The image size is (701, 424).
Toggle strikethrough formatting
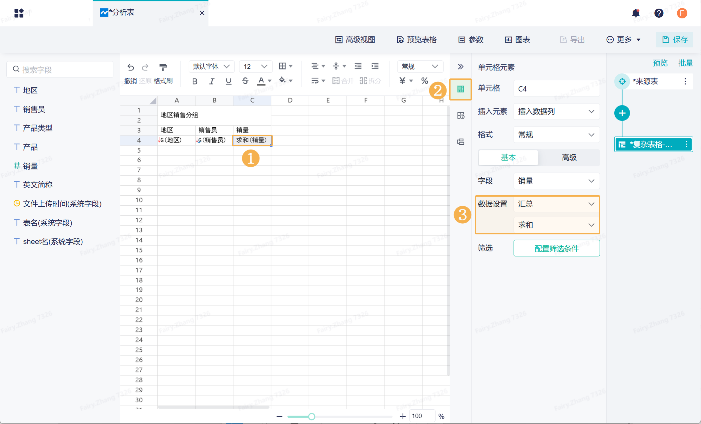245,81
